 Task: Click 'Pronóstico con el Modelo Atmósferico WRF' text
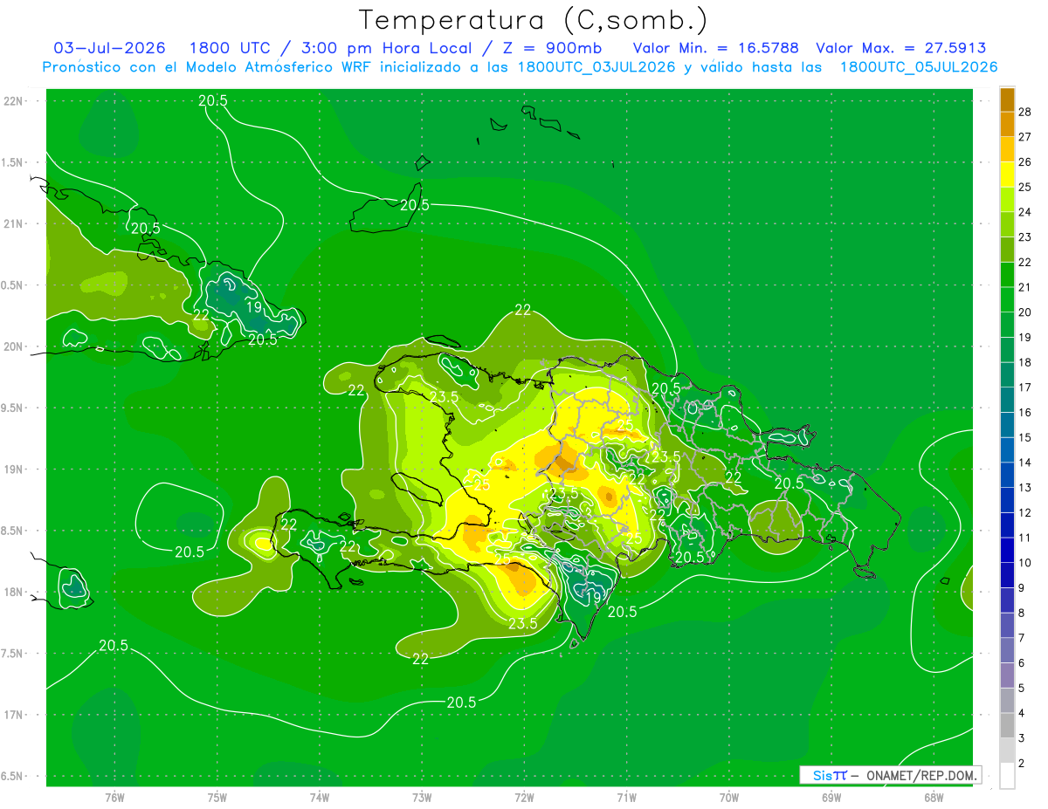coord(208,67)
